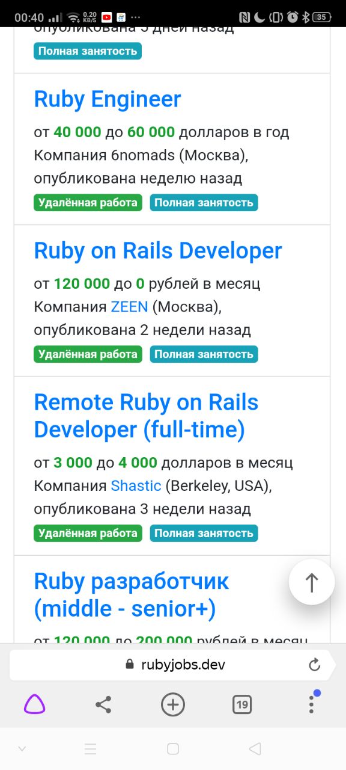Viewport: 346px width, 770px height.
Task: Tap the Android home square button
Action: tap(173, 749)
